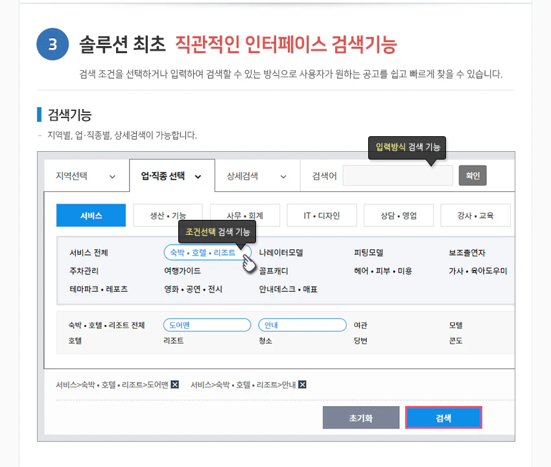This screenshot has width=551, height=467.
Task: Select the 리조트 sub-option
Action: [174, 341]
